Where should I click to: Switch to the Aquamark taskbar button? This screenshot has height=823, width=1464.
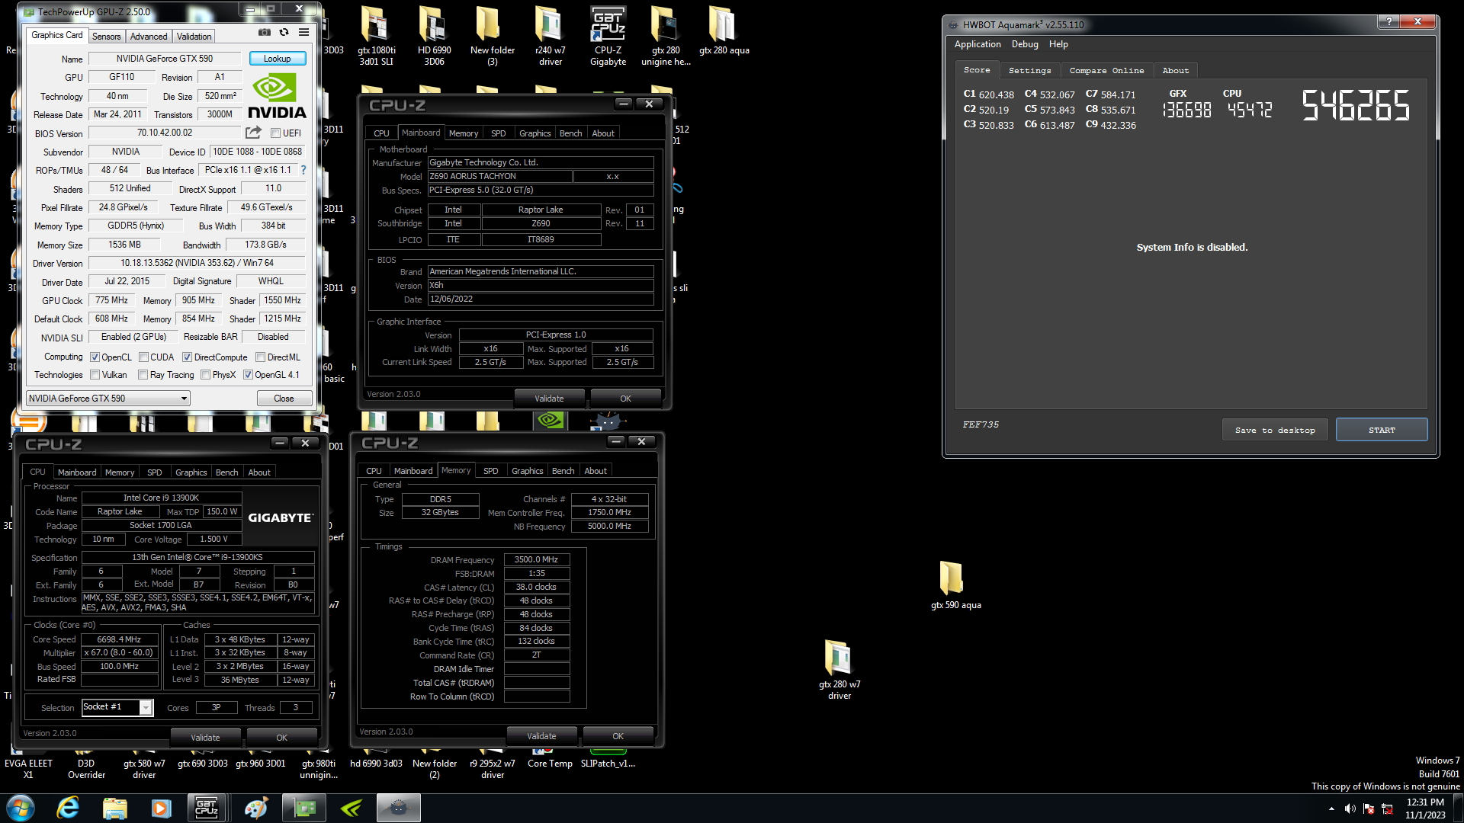click(x=399, y=808)
